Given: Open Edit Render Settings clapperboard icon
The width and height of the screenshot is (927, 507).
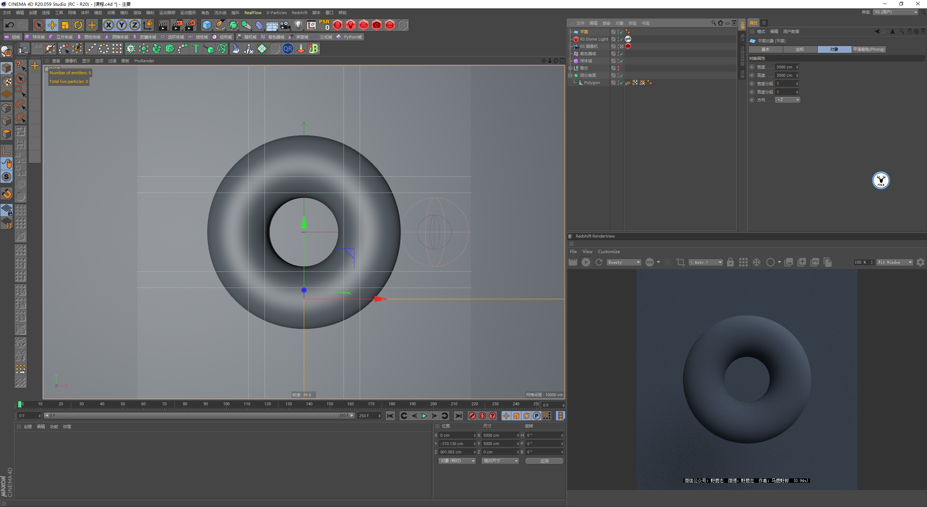Looking at the screenshot, I should (x=190, y=25).
